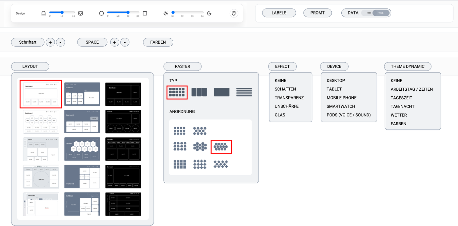The height and width of the screenshot is (226, 458).
Task: Open the DEVICE dropdown header
Action: pyautogui.click(x=334, y=66)
